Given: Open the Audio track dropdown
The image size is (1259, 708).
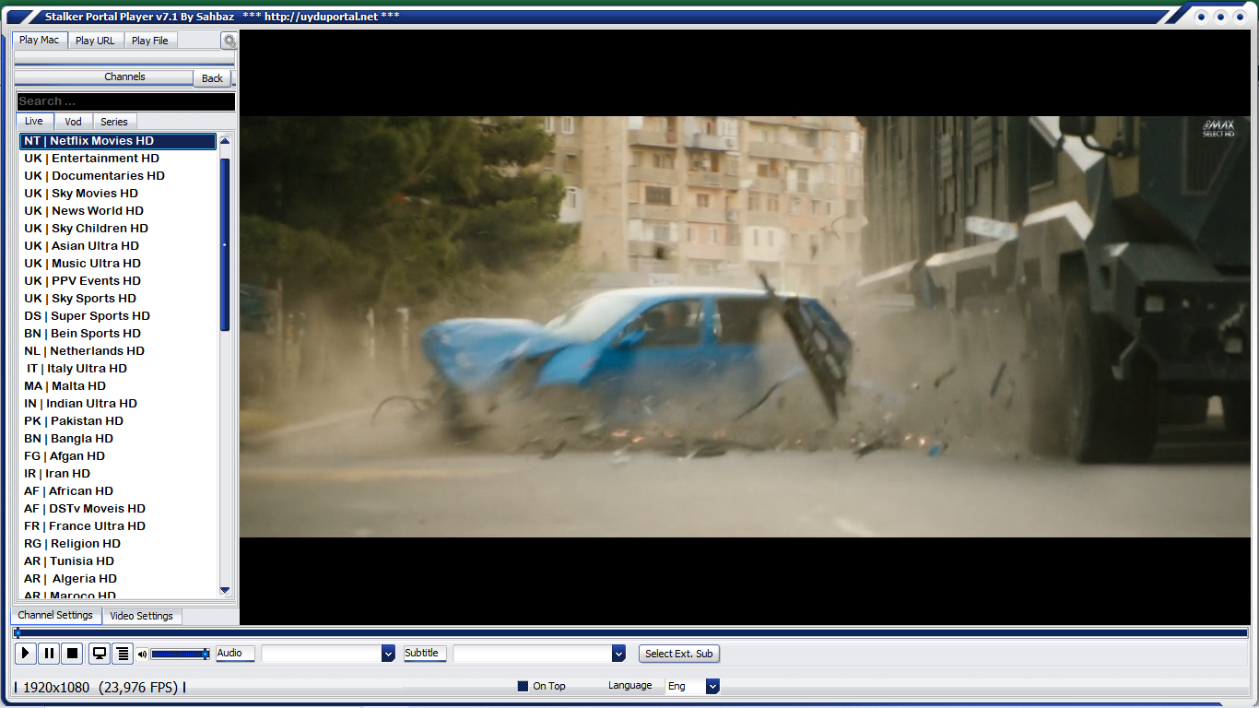Looking at the screenshot, I should 328,654.
